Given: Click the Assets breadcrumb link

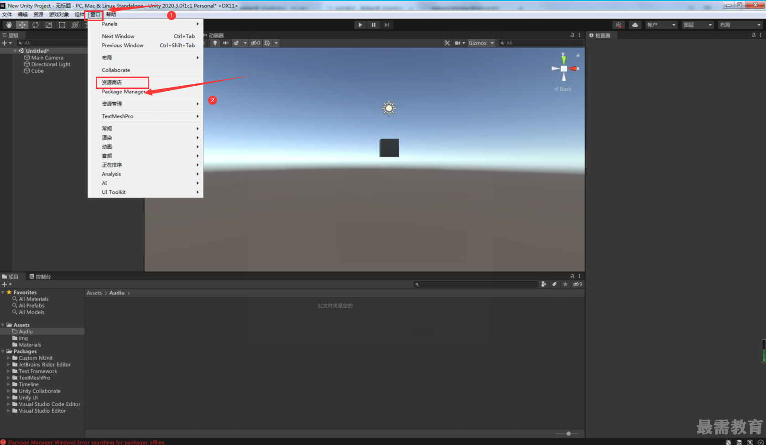Looking at the screenshot, I should (x=94, y=293).
